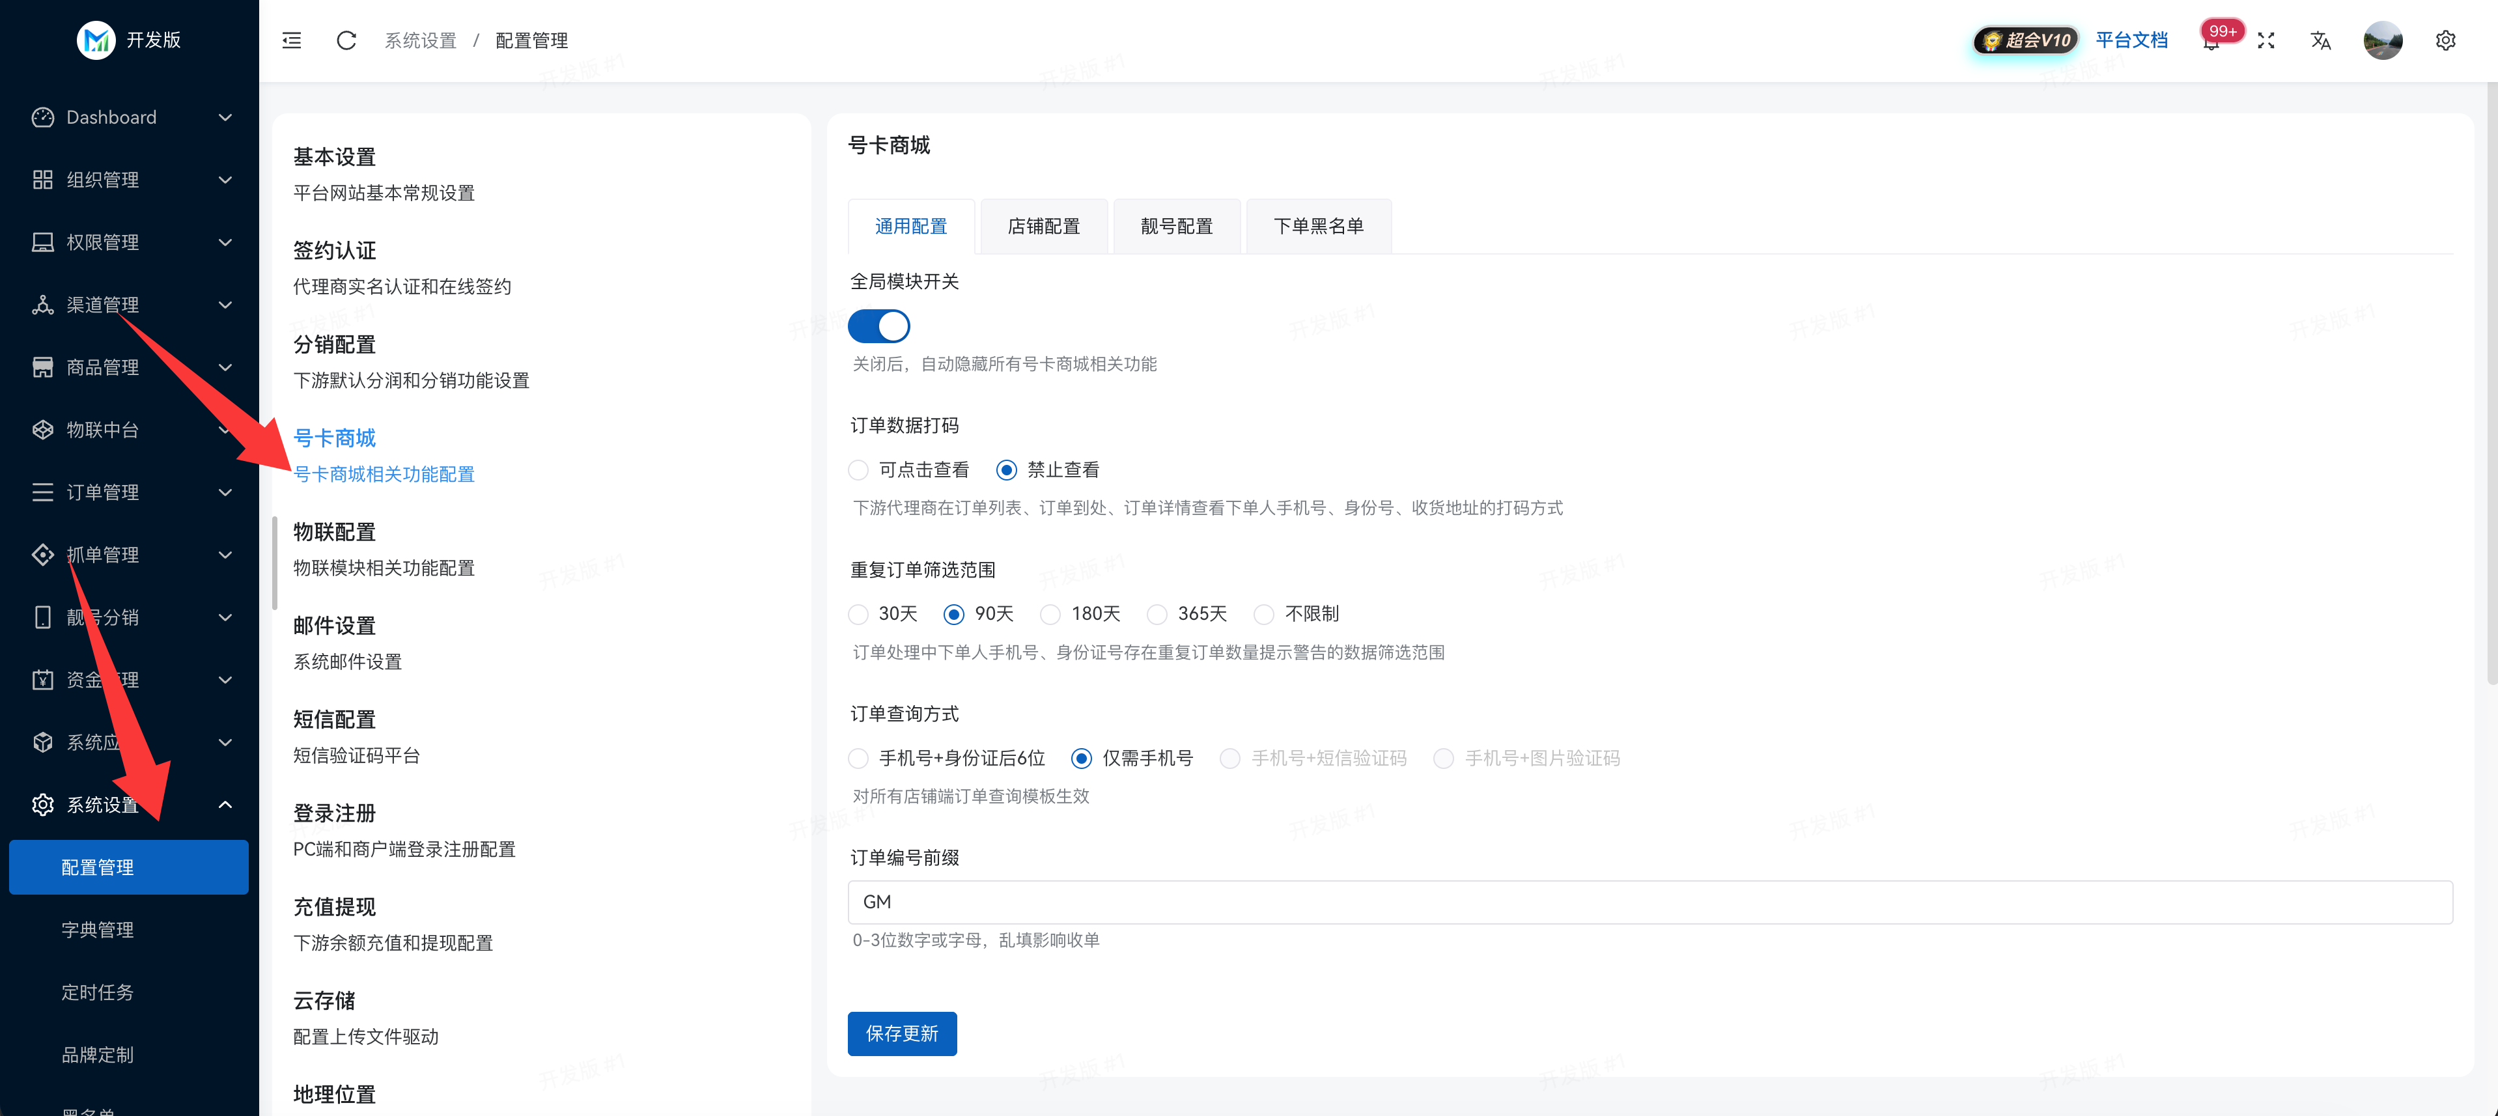
Task: Select the 商品管理 sidebar icon
Action: click(43, 367)
